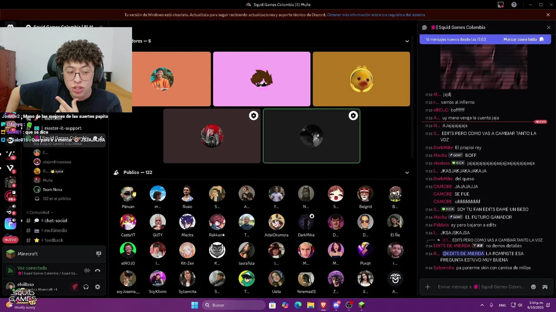Collapse the Comunidad channel category
Viewport: 556px width, 312px height.
click(40, 212)
